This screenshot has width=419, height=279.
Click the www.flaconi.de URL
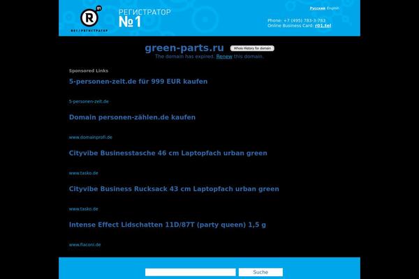point(84,245)
